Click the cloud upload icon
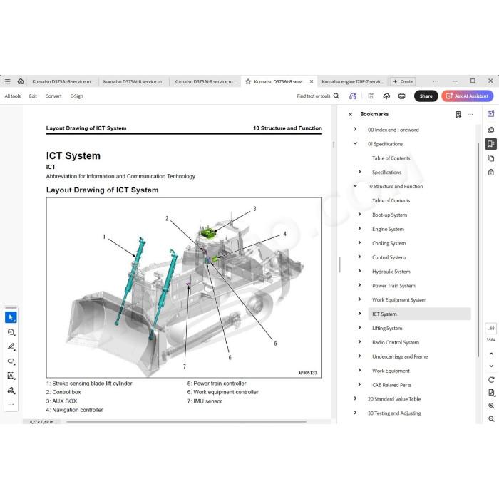Image resolution: width=499 pixels, height=499 pixels. point(386,96)
